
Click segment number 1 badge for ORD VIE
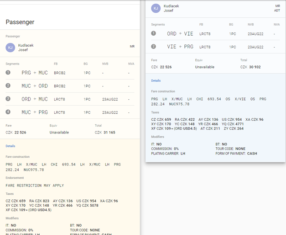154,33
